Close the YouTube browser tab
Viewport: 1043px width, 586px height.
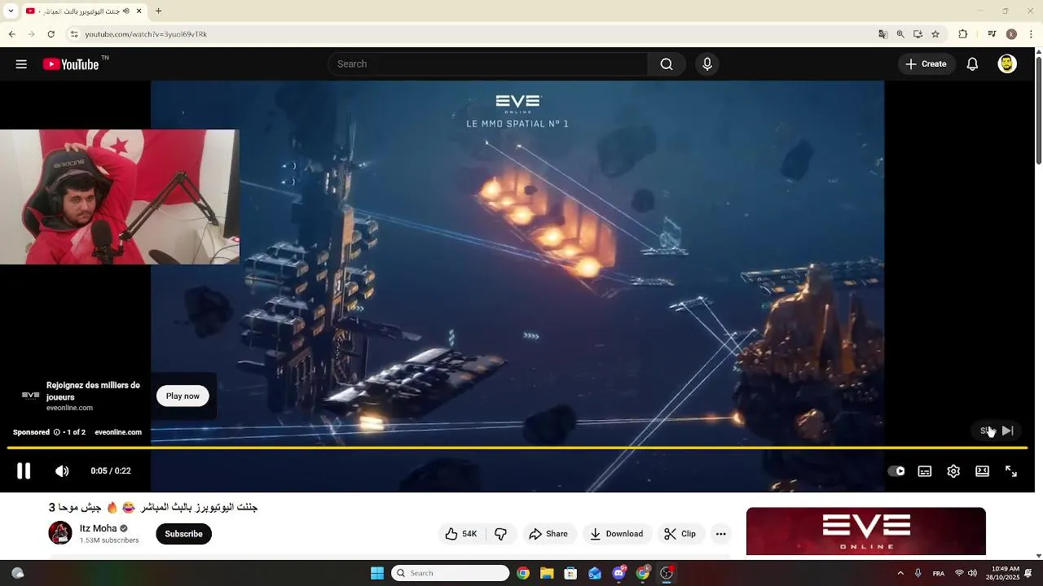(139, 11)
